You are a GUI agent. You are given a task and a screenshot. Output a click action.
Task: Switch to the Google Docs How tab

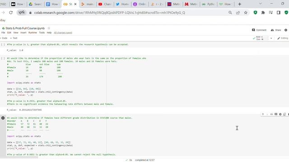(52, 4)
